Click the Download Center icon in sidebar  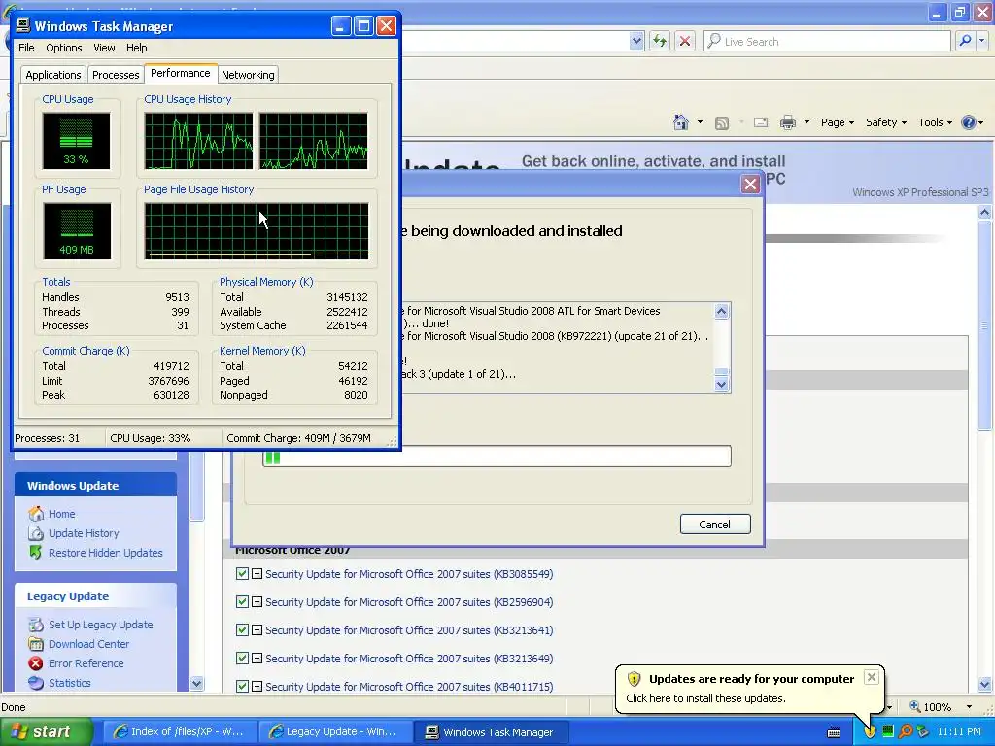(x=36, y=644)
